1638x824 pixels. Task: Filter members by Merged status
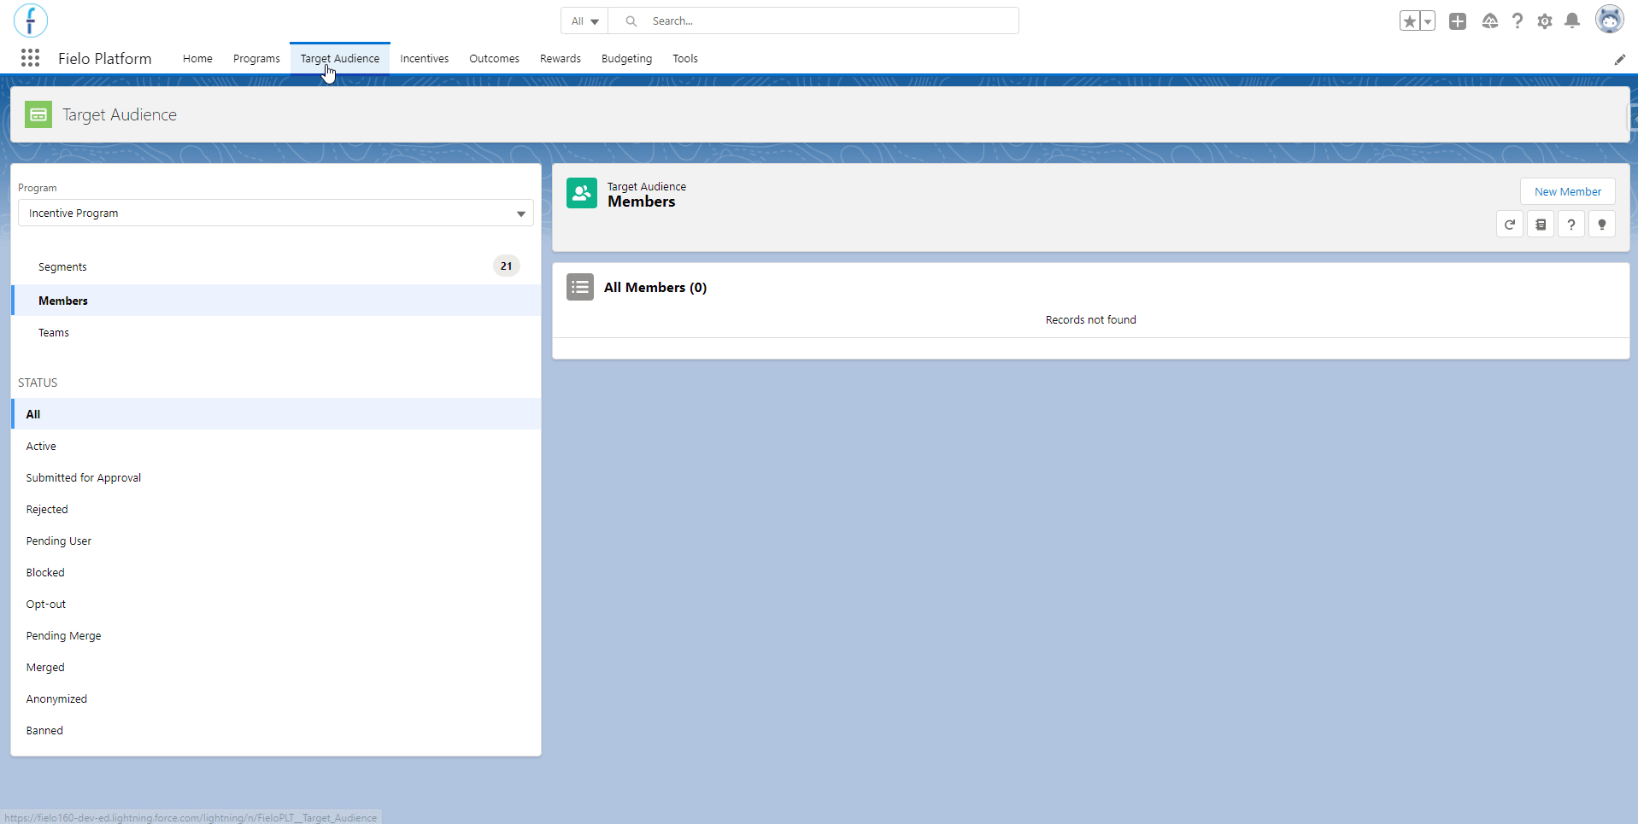pos(276,667)
